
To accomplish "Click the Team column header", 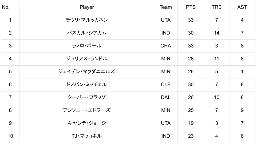I will pyautogui.click(x=166, y=7).
